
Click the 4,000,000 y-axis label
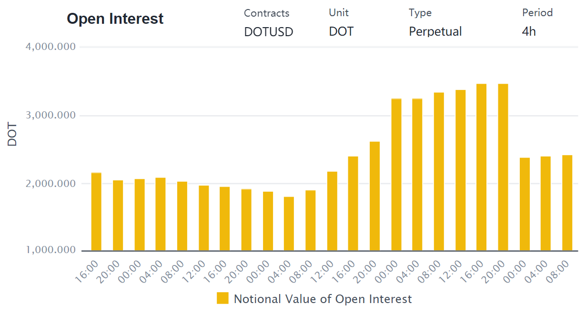tap(50, 47)
